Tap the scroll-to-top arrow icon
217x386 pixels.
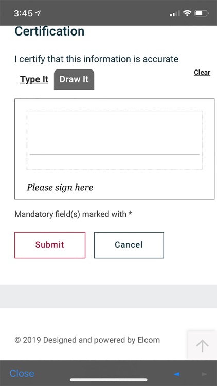(202, 346)
